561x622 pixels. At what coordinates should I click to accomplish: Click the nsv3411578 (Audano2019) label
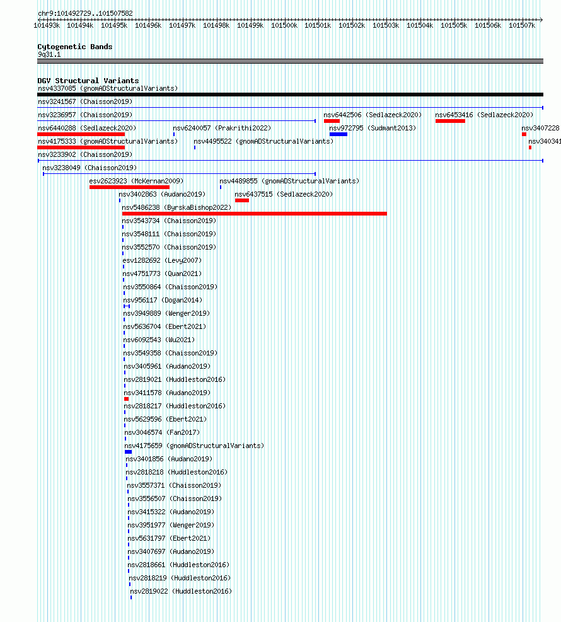point(167,393)
